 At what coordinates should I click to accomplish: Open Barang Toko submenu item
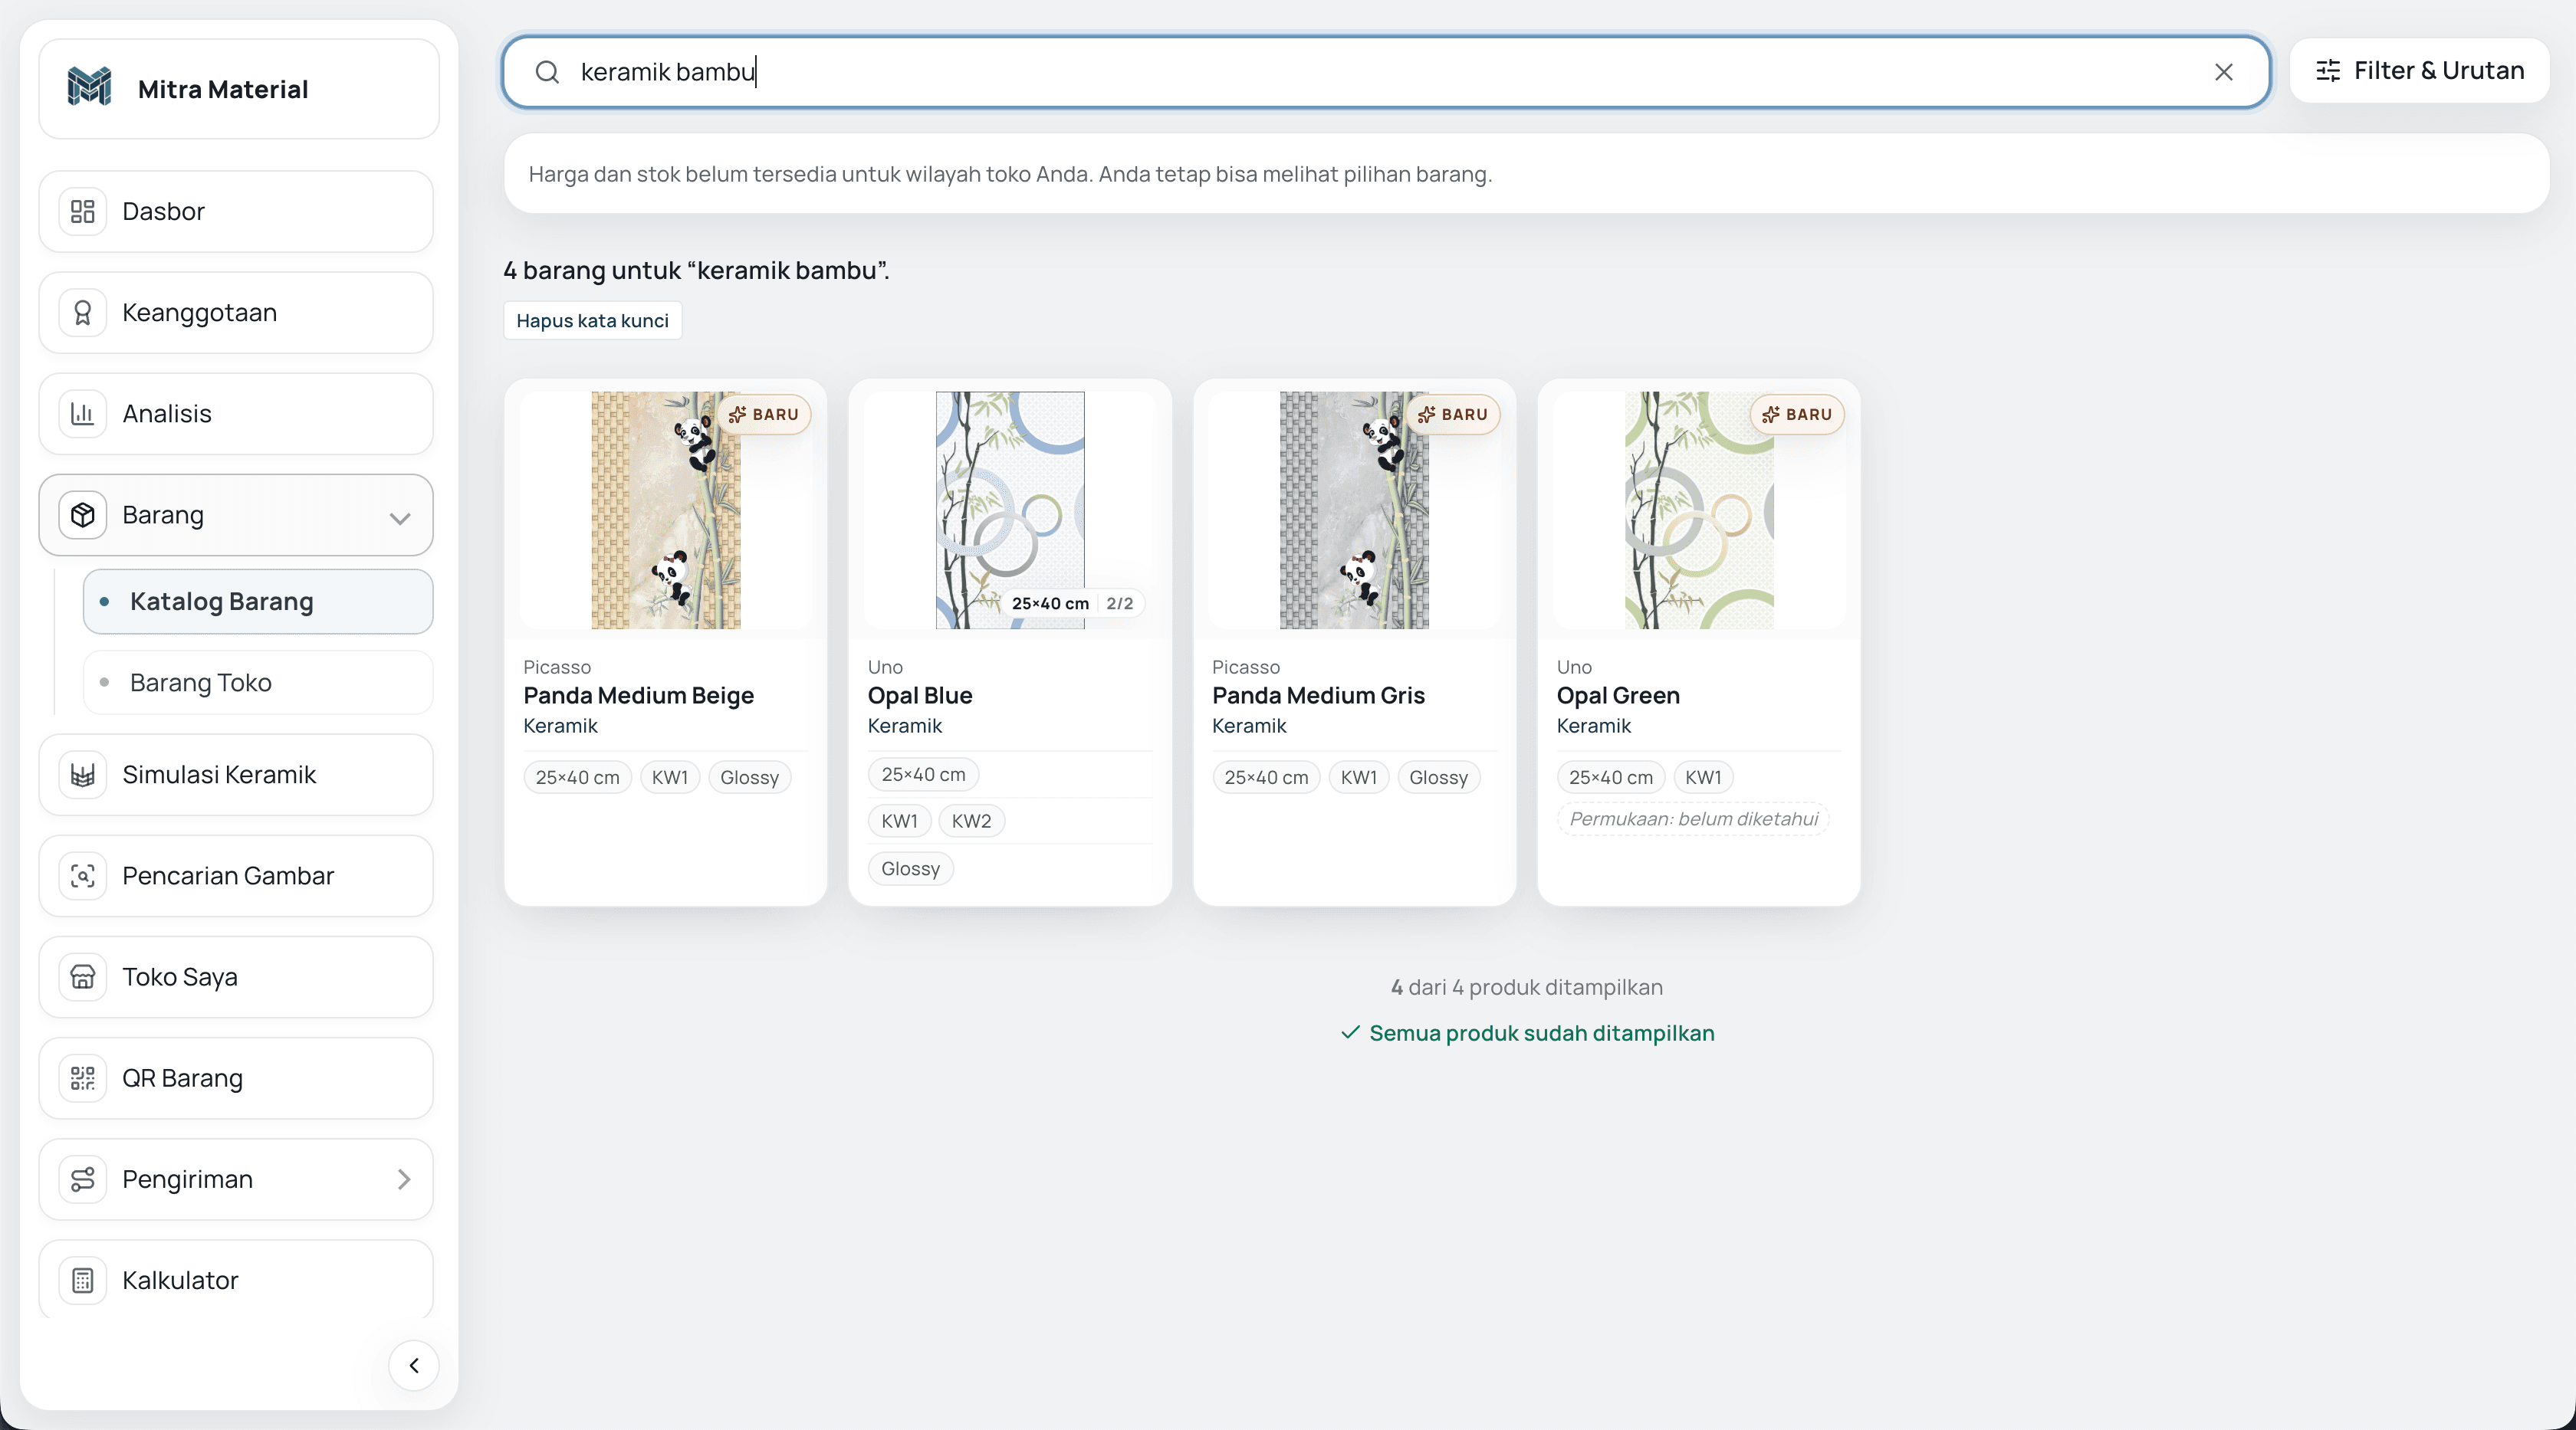point(258,683)
